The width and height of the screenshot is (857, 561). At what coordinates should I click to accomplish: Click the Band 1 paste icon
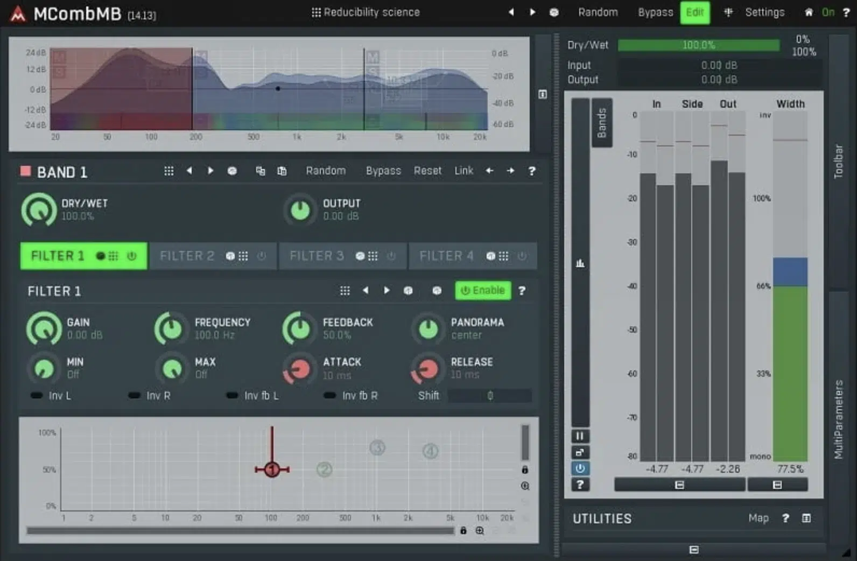[282, 171]
